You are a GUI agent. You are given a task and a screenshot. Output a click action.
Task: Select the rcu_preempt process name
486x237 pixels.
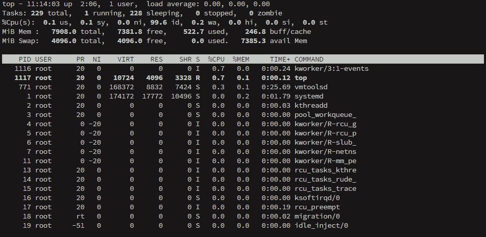point(317,207)
